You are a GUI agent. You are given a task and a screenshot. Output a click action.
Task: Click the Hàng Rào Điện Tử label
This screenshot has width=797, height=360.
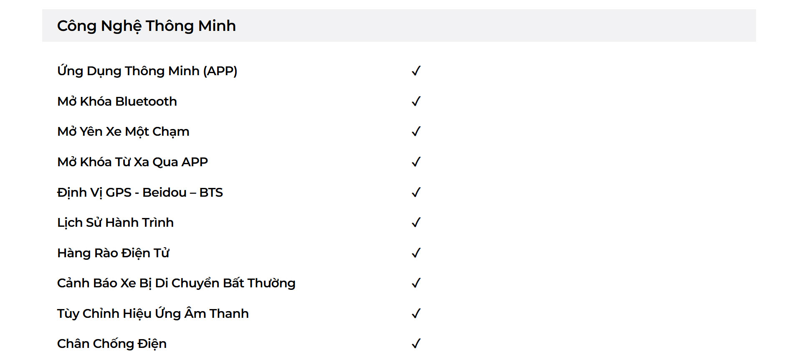point(113,253)
